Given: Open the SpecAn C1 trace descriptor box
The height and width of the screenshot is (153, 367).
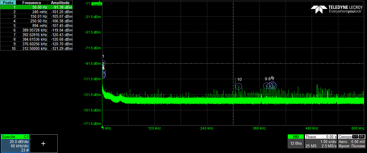Looking at the screenshot, I should point(15,143).
